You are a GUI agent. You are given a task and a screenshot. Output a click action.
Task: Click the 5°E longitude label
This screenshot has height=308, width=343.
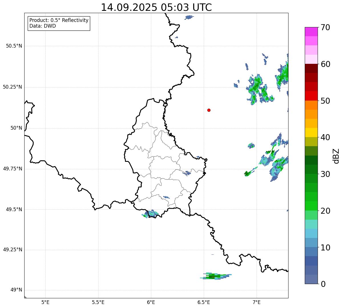click(x=45, y=302)
